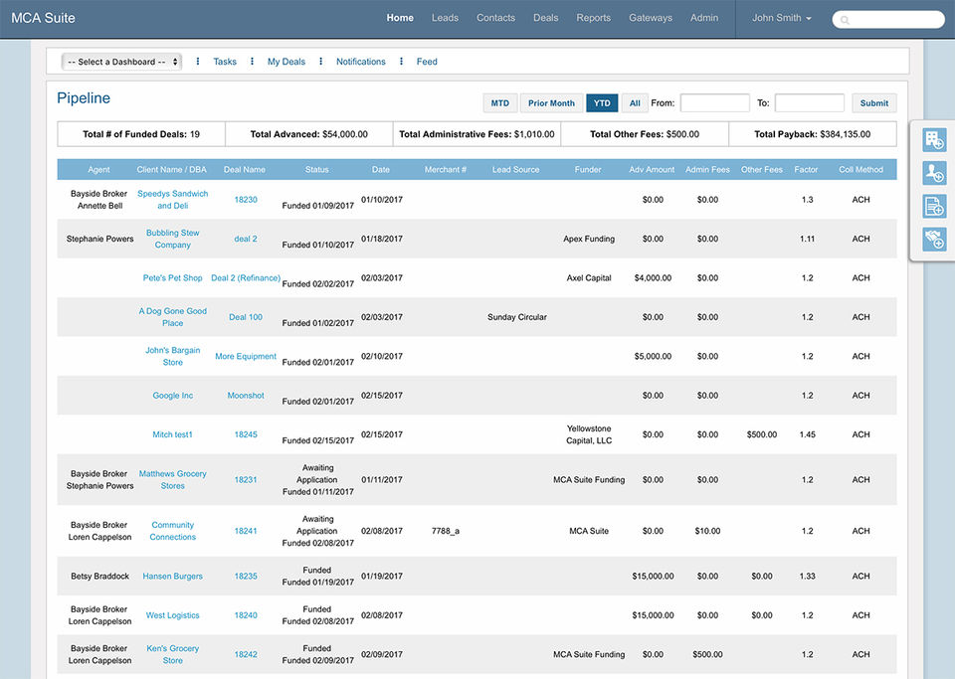The width and height of the screenshot is (955, 679).
Task: Click the search magnifier icon
Action: [x=845, y=20]
